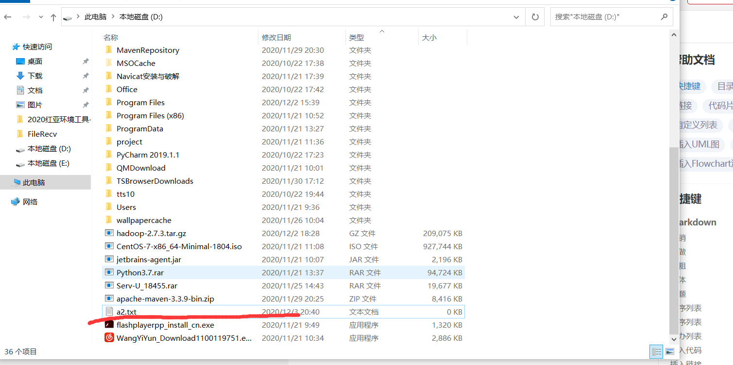This screenshot has height=365, width=733.
Task: Sort by the 名称 column header
Action: 111,37
